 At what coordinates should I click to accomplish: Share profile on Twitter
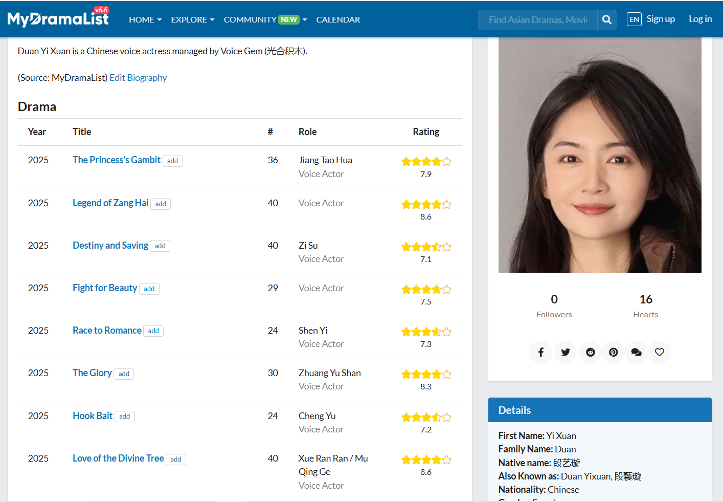(566, 352)
